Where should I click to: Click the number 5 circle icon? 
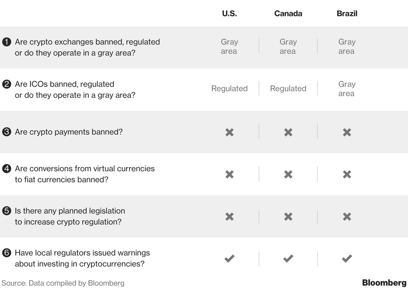6,211
